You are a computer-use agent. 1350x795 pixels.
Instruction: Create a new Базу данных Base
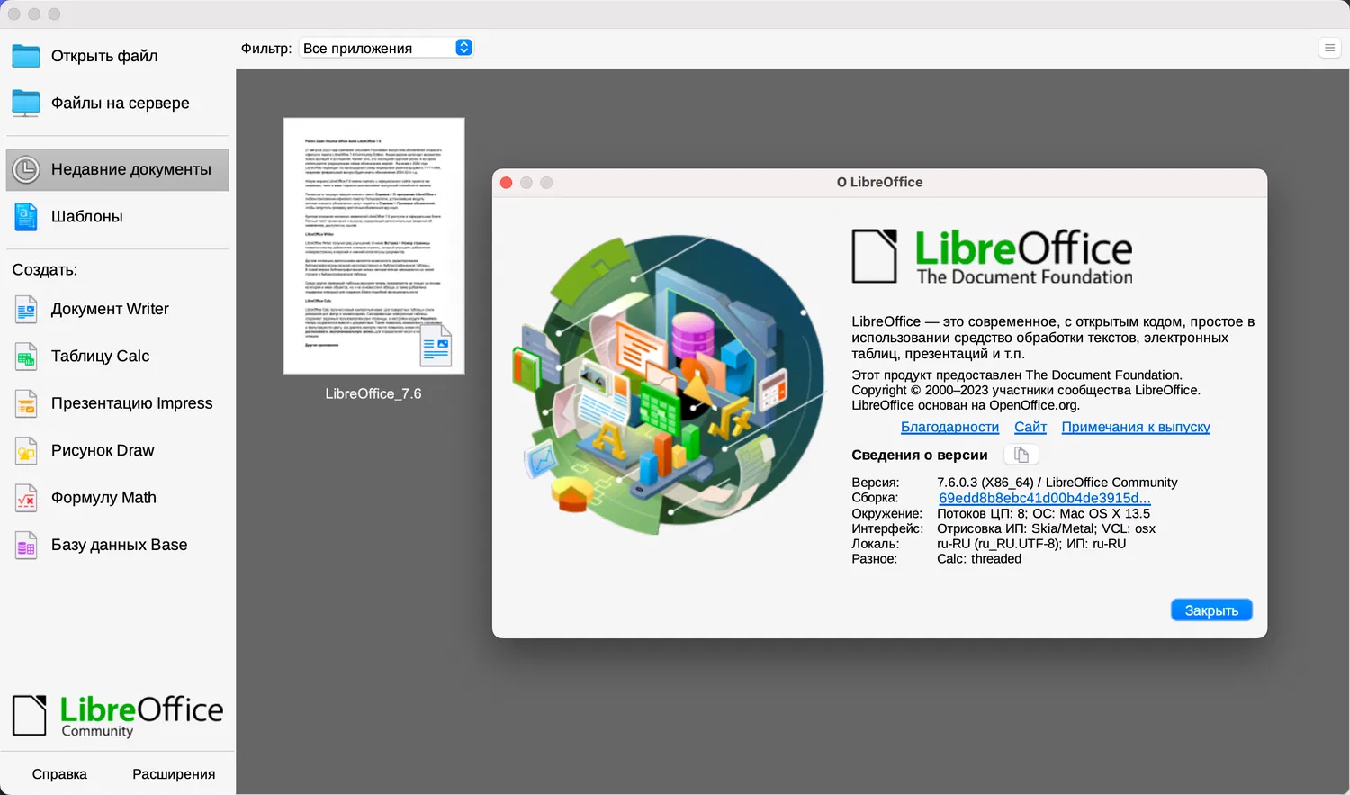click(118, 545)
